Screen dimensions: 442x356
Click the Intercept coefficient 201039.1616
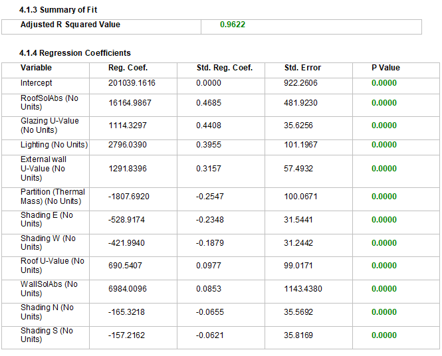pos(132,83)
